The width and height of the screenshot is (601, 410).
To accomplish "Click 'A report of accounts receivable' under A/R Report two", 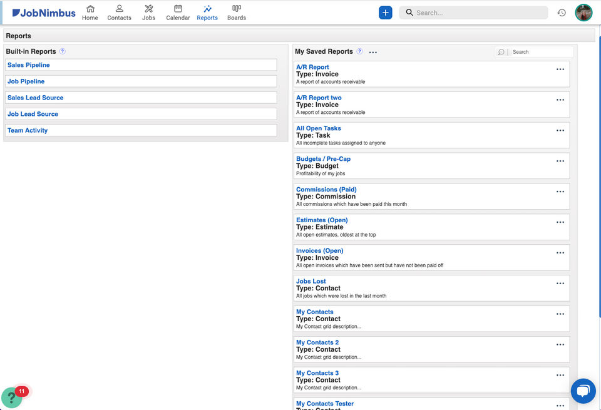I will click(331, 112).
